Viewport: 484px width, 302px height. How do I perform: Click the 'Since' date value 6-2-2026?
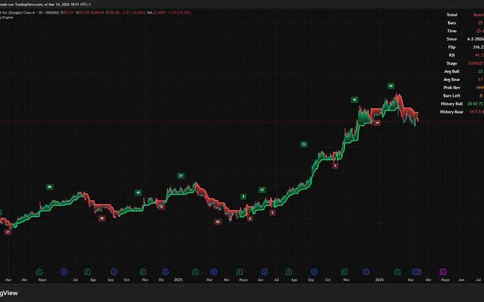[x=475, y=39]
